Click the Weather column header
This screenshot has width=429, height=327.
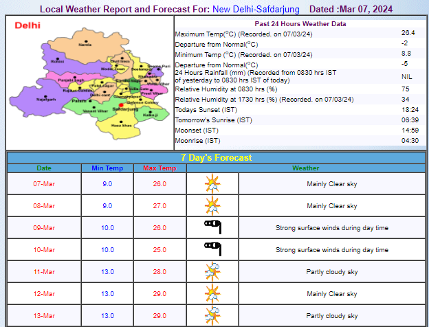point(305,168)
